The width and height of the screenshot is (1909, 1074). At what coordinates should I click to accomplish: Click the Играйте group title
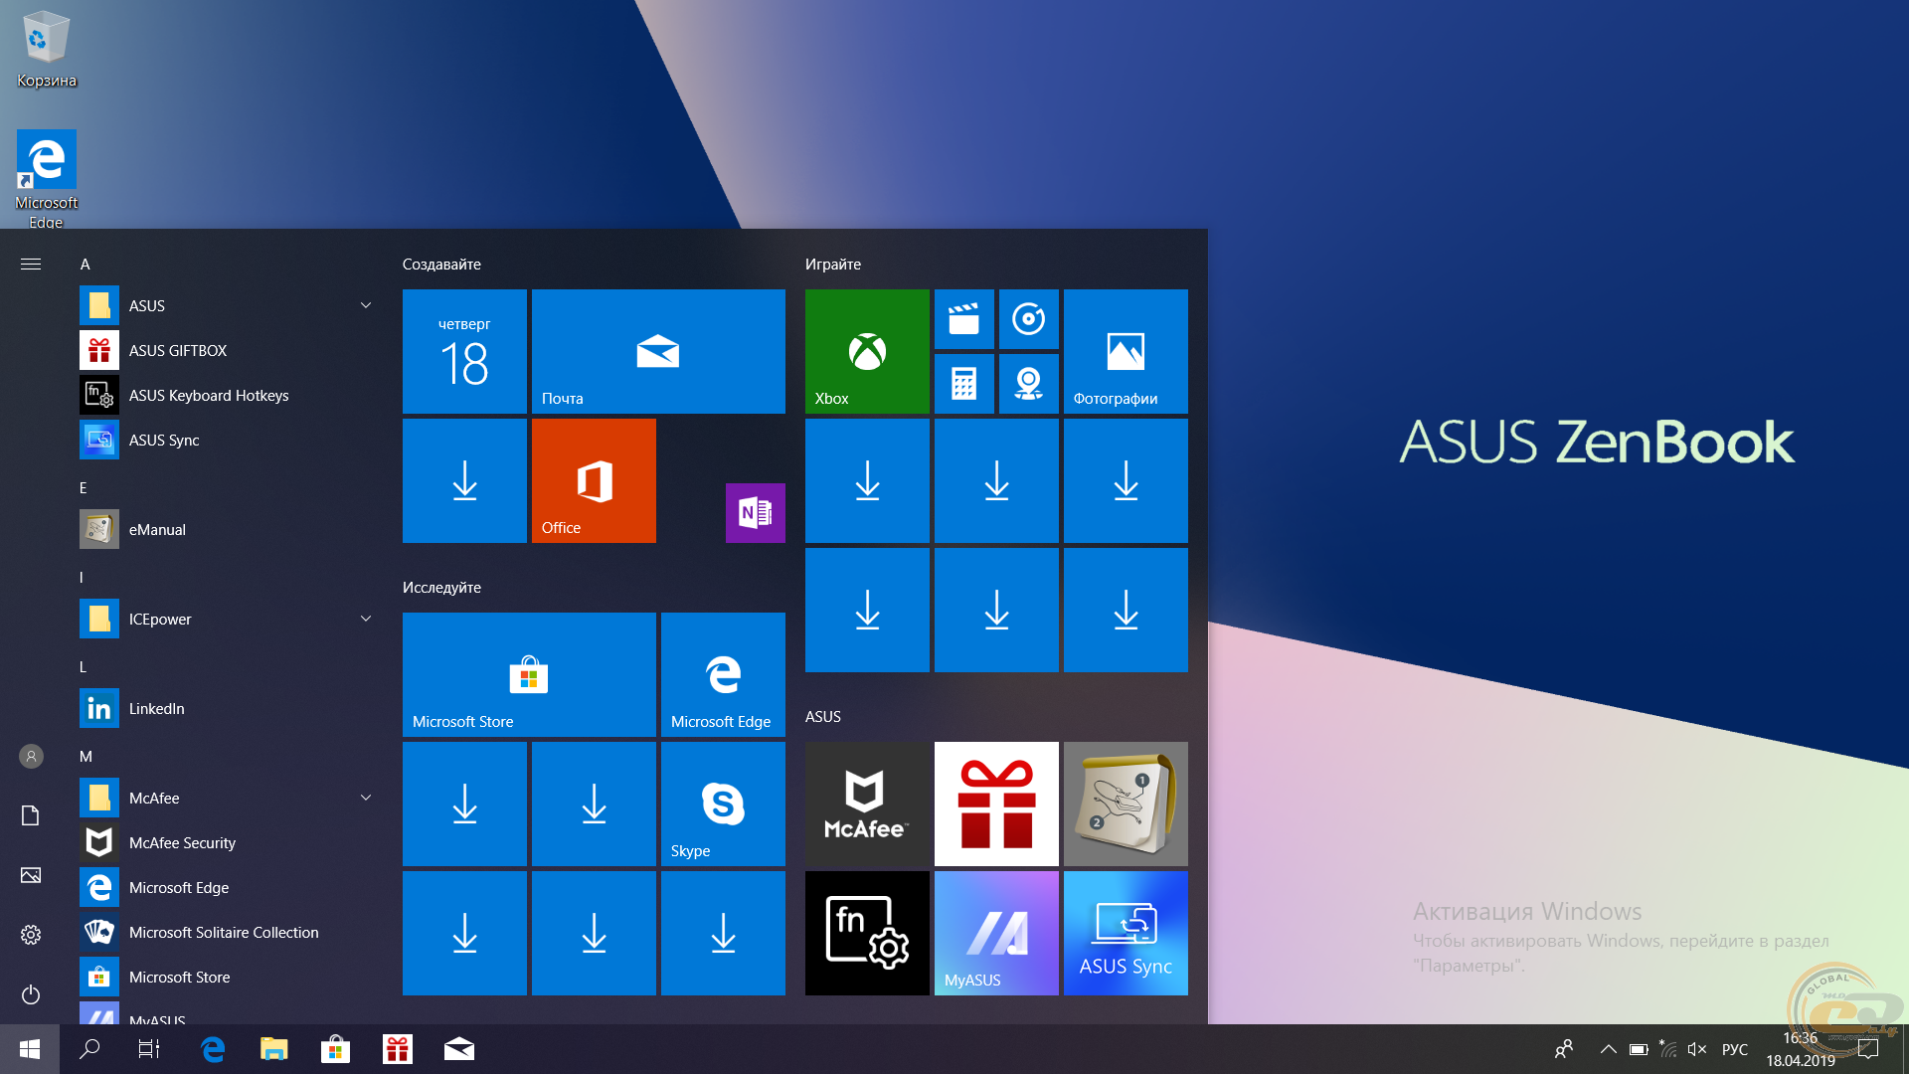833,264
